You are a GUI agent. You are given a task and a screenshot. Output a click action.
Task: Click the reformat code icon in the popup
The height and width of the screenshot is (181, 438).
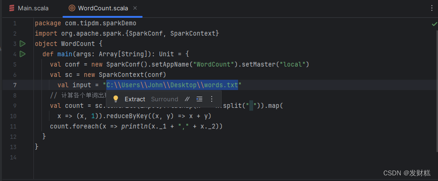point(199,99)
